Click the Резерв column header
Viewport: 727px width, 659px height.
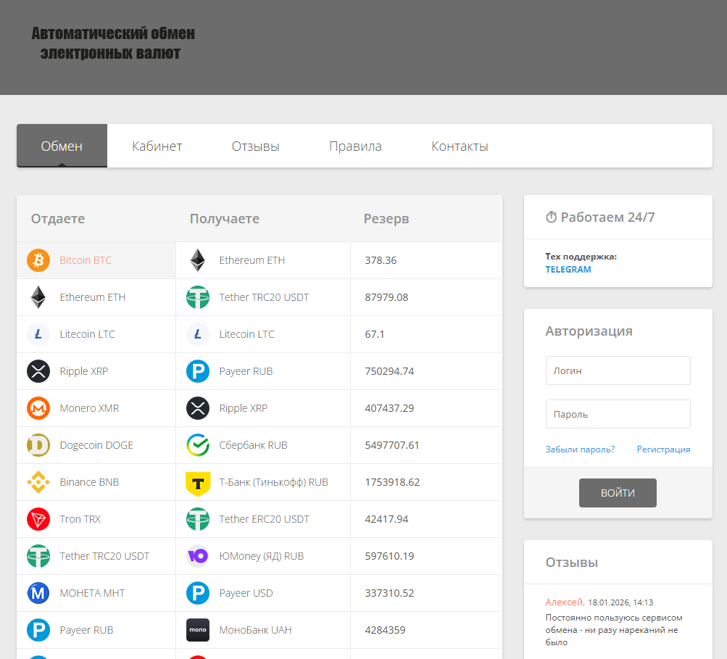pyautogui.click(x=386, y=218)
